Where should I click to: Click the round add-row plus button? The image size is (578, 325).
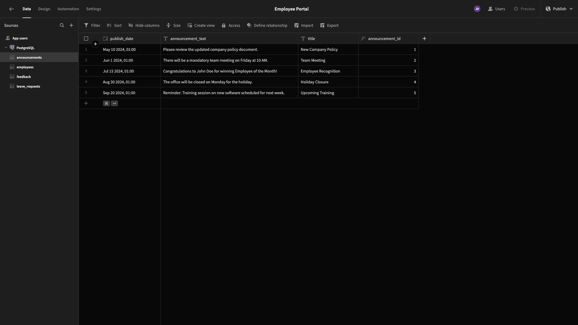coord(95,44)
